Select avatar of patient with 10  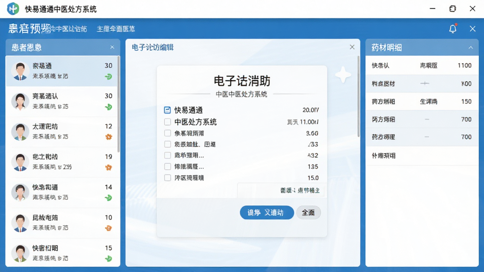pos(20,223)
